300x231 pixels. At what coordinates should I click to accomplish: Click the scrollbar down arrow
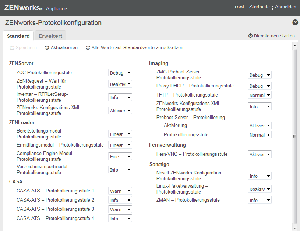point(294,228)
